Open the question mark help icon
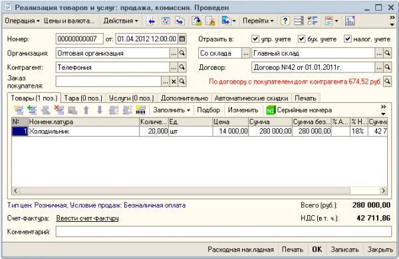Screen dimensions: 399x259 pos(285,21)
